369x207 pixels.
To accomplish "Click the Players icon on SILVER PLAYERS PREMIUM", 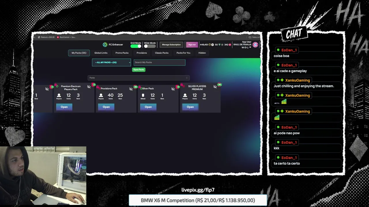I will [x=185, y=95].
